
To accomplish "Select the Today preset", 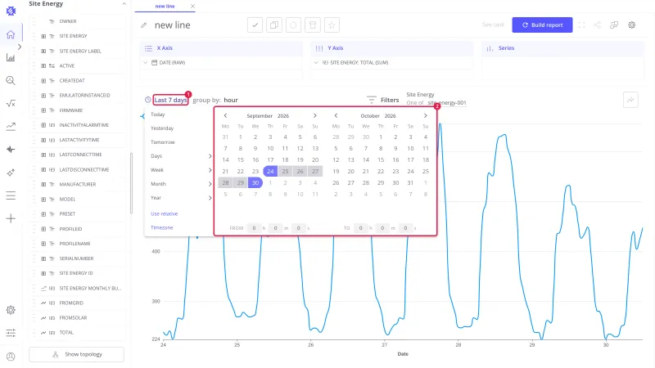I will 157,114.
